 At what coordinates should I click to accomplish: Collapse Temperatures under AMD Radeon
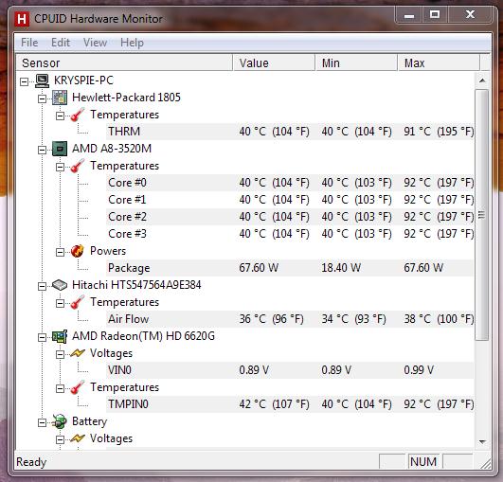tap(60, 388)
